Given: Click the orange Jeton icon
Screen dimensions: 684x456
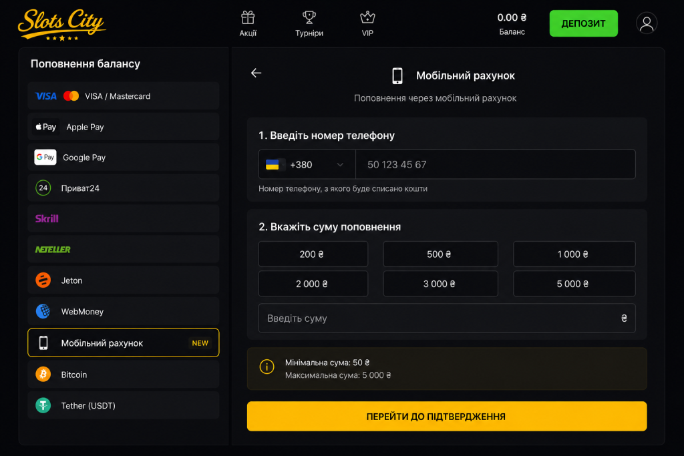Looking at the screenshot, I should 43,280.
